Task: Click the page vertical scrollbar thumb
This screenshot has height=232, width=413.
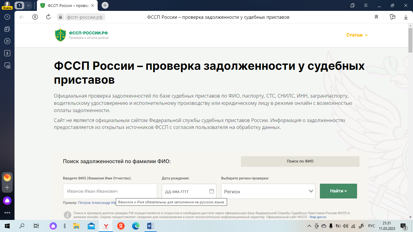Action: 410,40
